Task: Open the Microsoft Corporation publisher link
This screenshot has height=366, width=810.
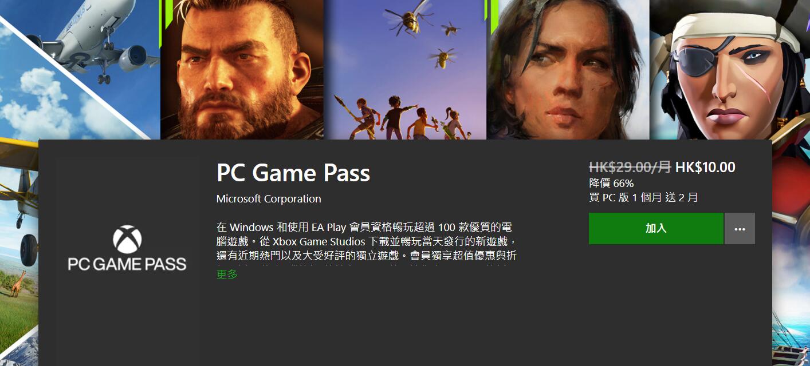Action: [x=269, y=198]
